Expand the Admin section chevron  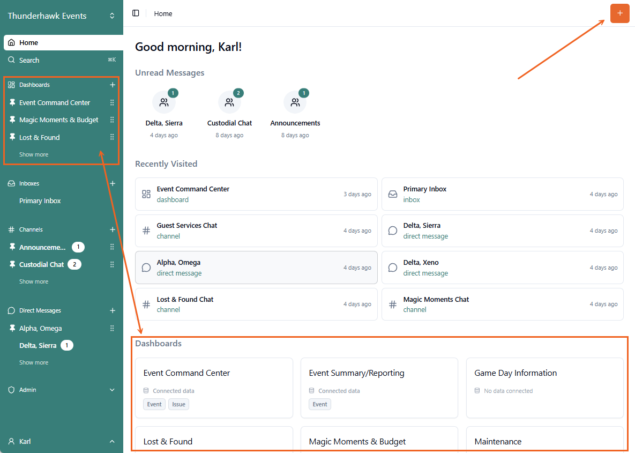(112, 390)
